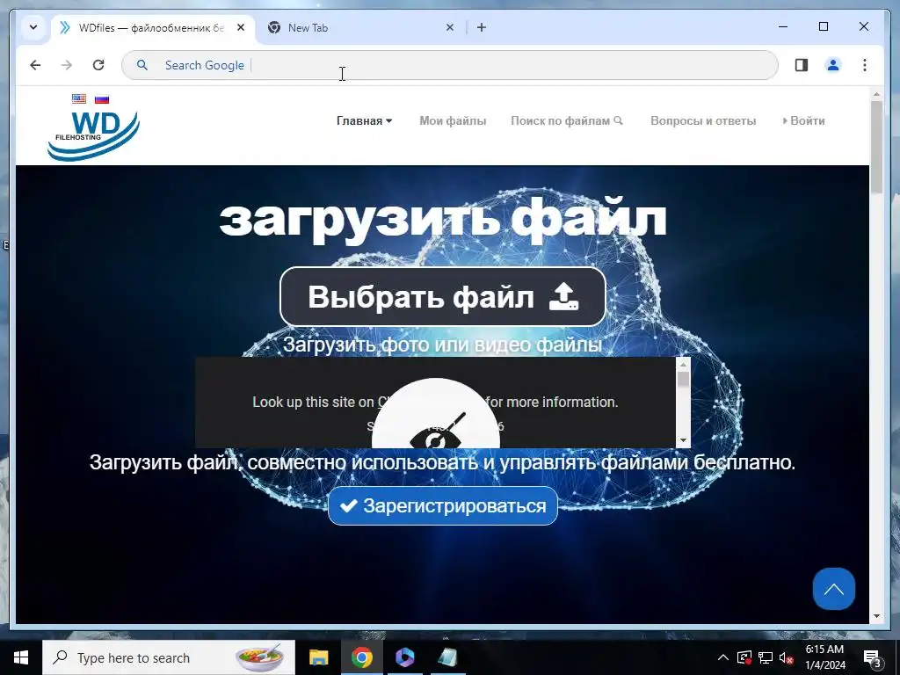The width and height of the screenshot is (900, 675).
Task: Click the Зарегистрироваться register button
Action: [443, 505]
